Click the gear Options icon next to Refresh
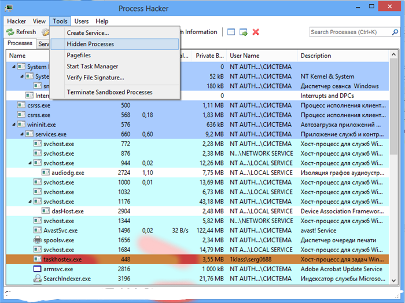The height and width of the screenshot is (303, 405). coord(46,32)
